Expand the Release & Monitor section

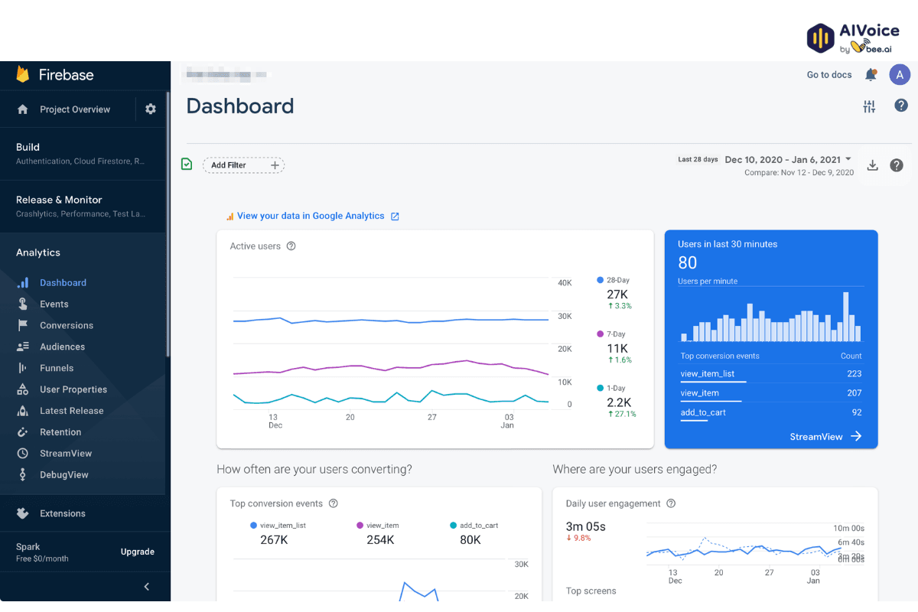[x=84, y=206]
